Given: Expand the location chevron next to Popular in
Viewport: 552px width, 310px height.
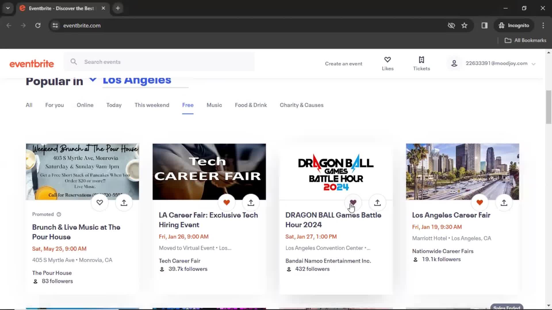Looking at the screenshot, I should click(x=93, y=80).
